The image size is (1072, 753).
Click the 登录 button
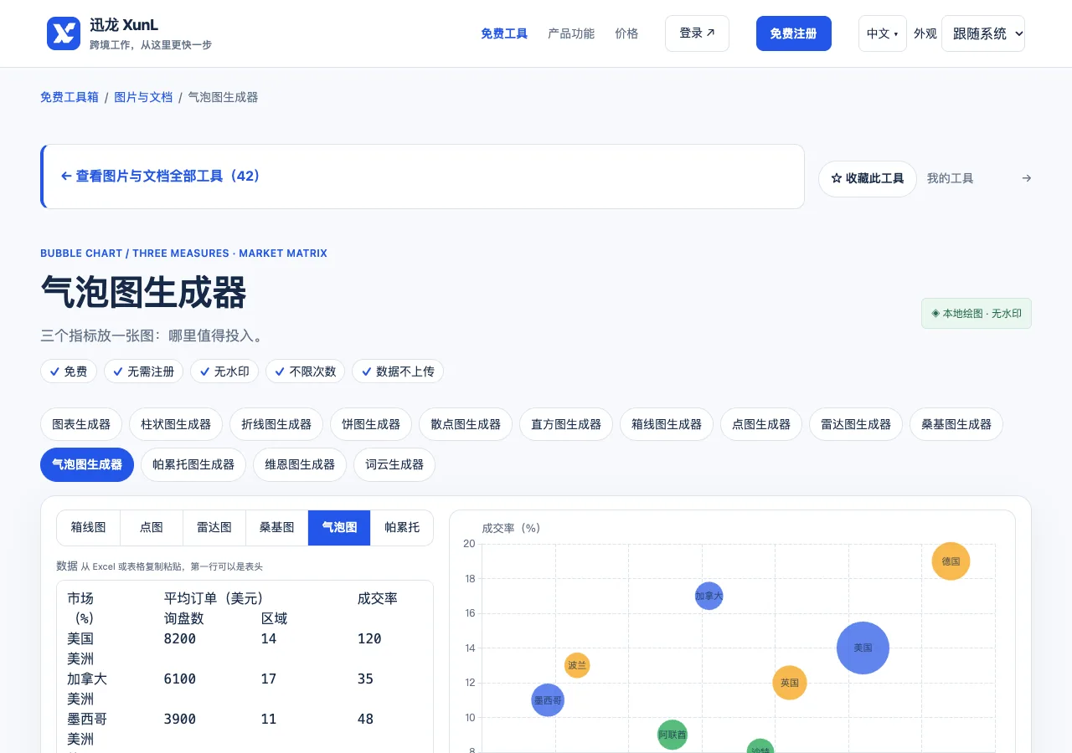(x=697, y=33)
